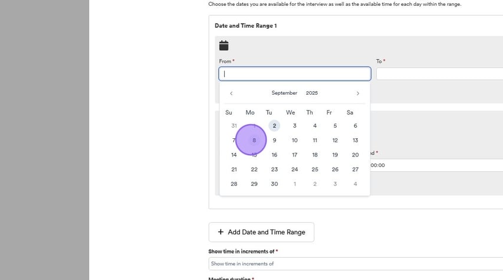Select October 4 in the last calendar row
Screen dimensions: 503x280
pyautogui.click(x=355, y=184)
